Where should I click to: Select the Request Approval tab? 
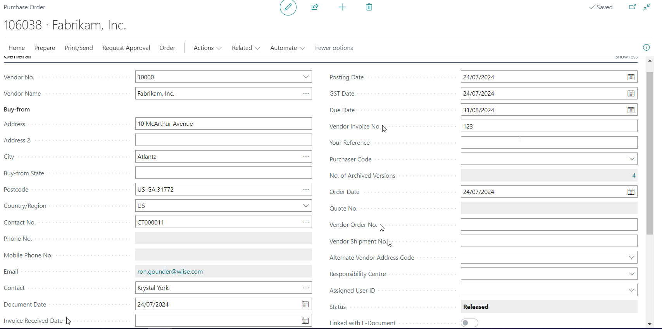[x=126, y=48]
